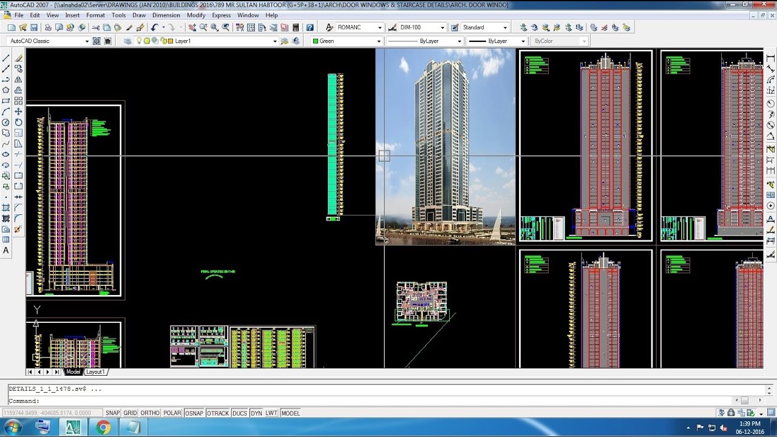Open the Zoom Realtime tool

tap(205, 27)
